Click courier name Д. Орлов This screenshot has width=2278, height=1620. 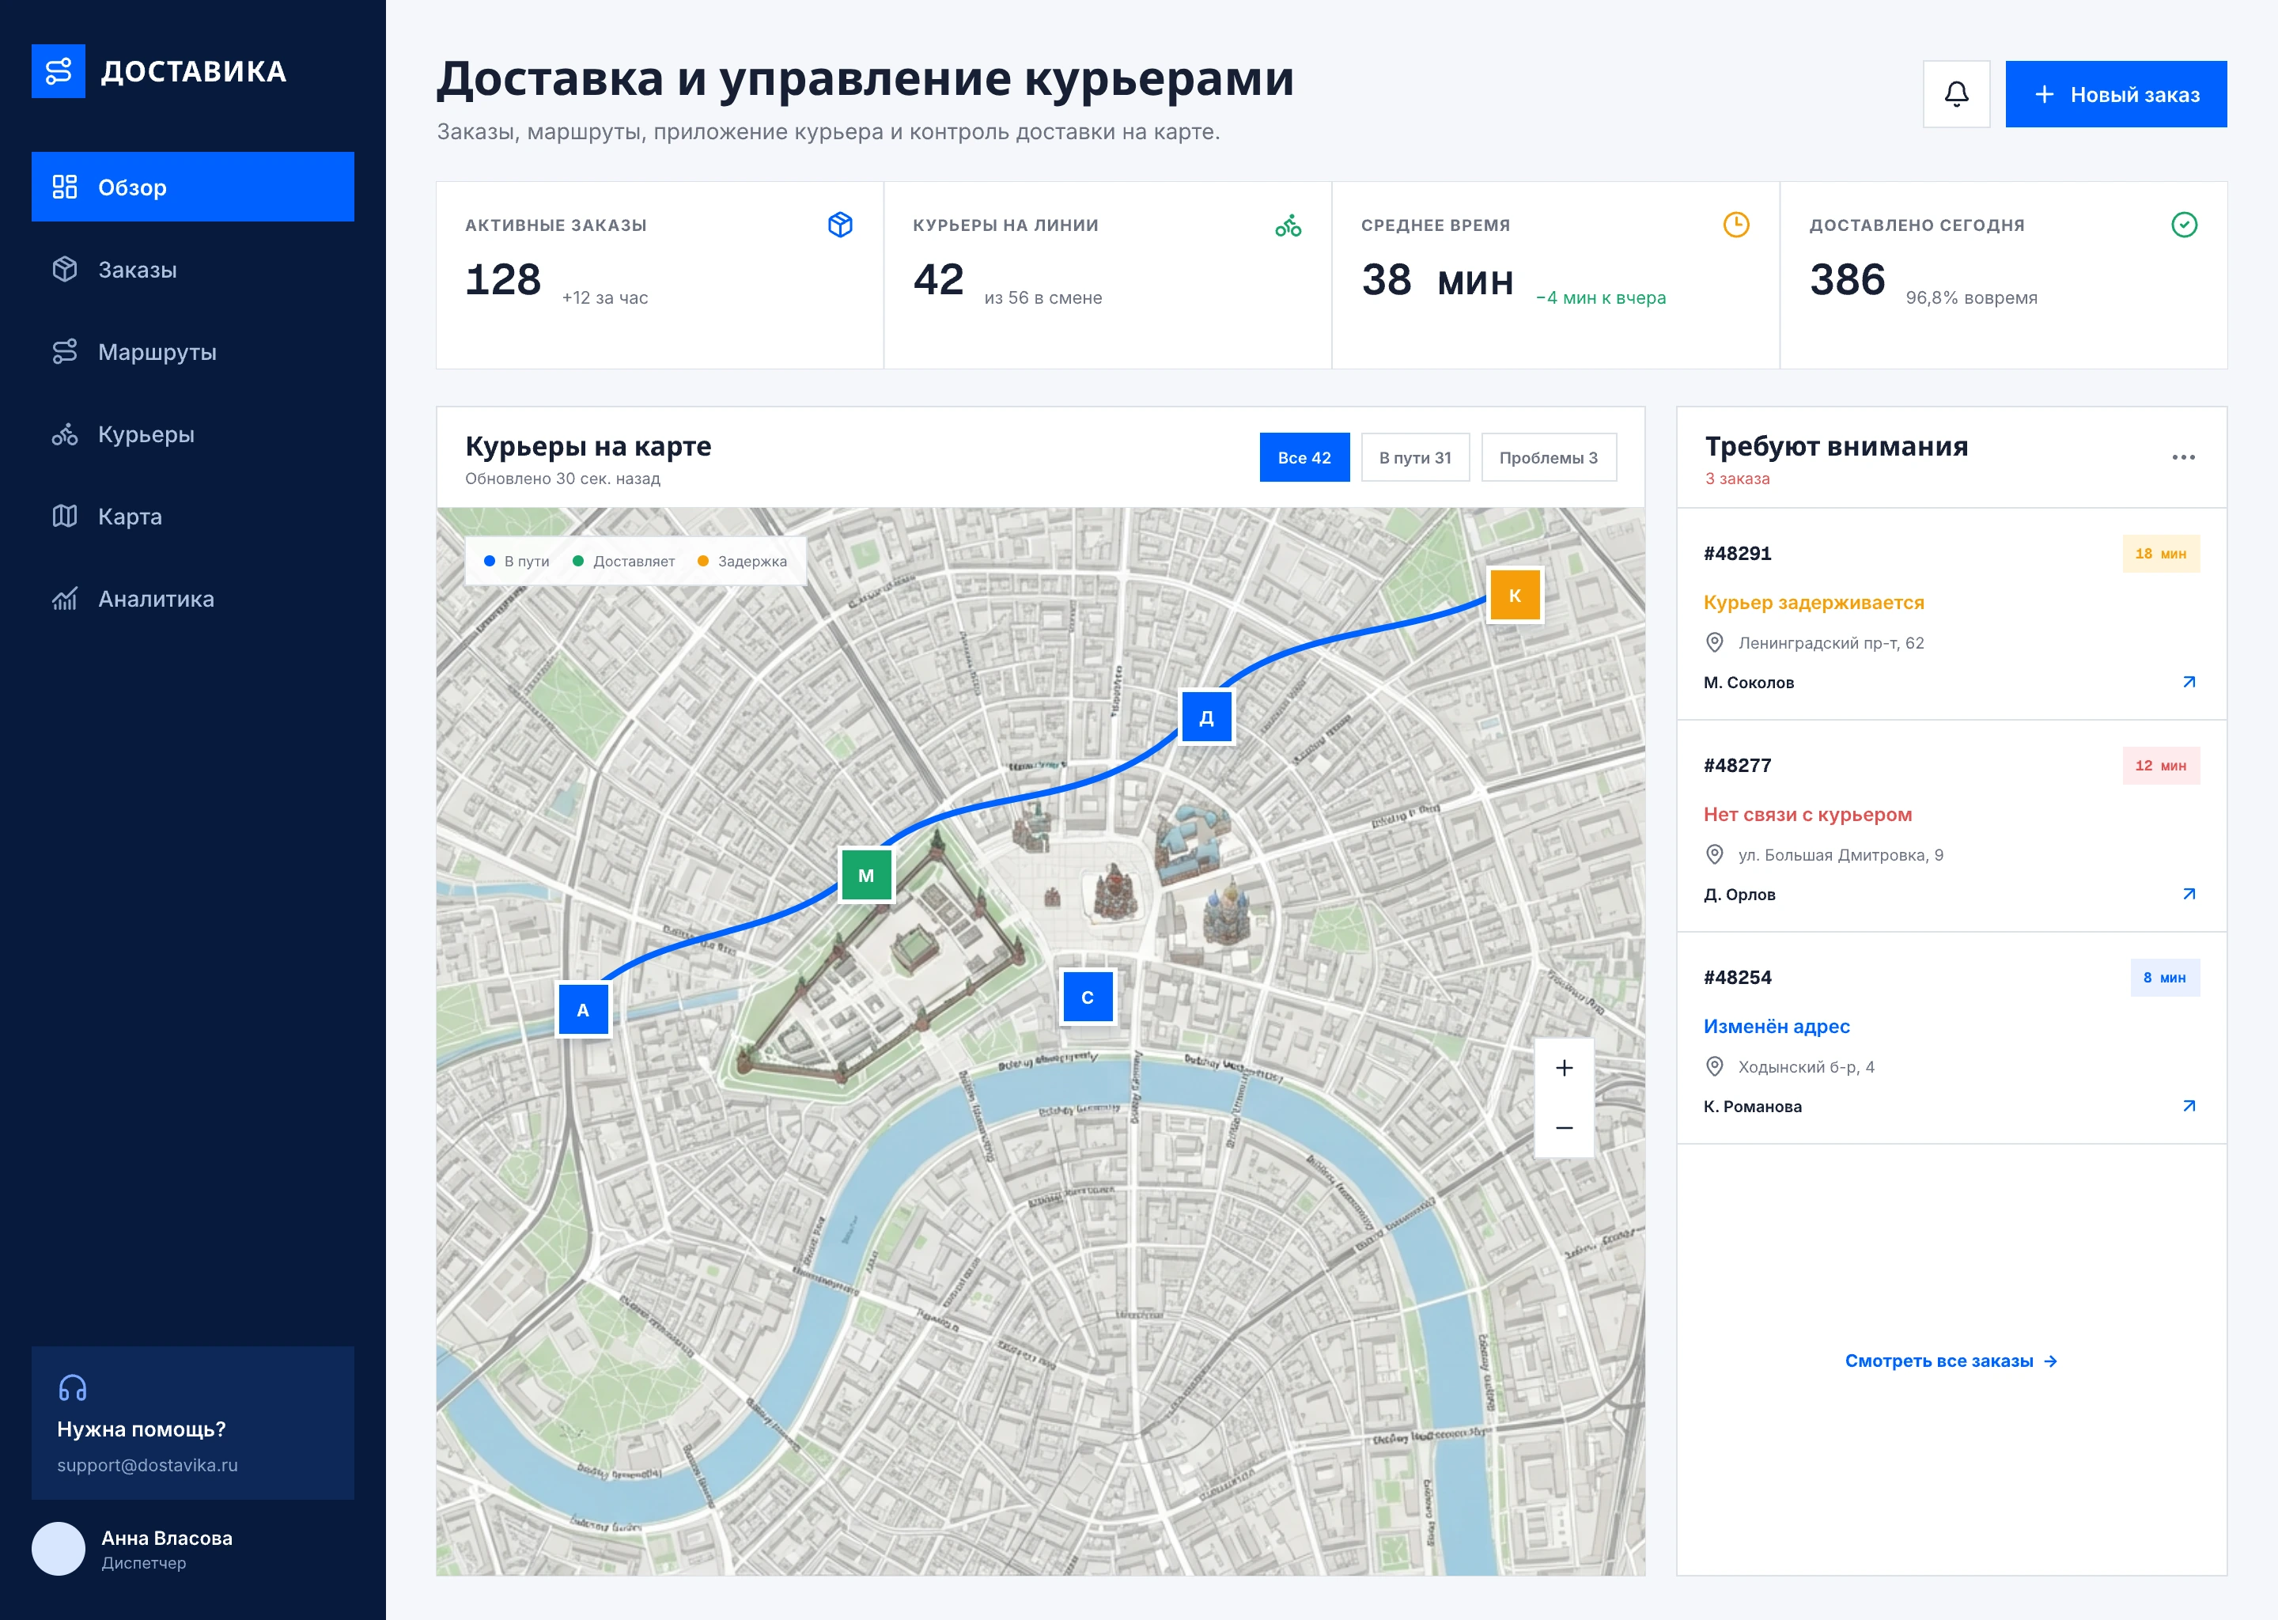[x=1739, y=895]
